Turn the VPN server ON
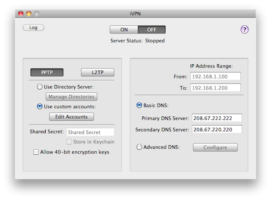Screen dimensions: 271x200 (123, 30)
